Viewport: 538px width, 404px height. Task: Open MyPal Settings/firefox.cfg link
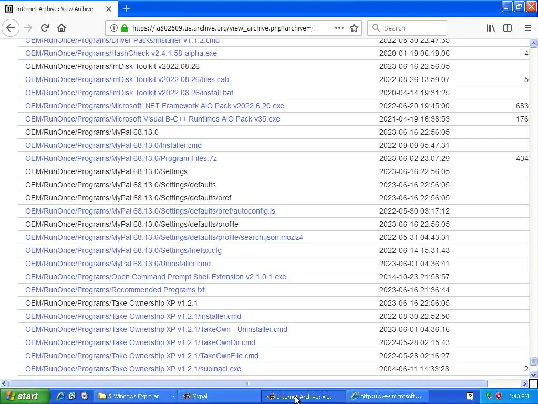coord(123,250)
